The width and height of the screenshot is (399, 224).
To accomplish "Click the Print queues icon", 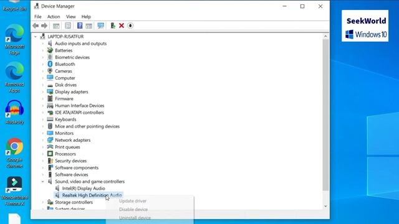I will click(x=50, y=147).
